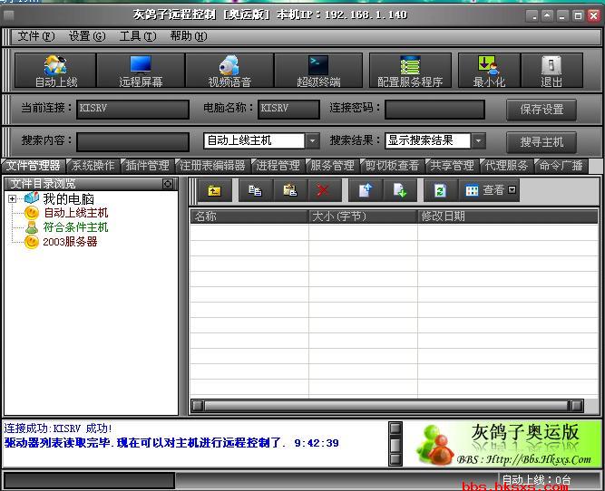Viewport: 605px width, 491px height.
Task: Open the 超级终端 super terminal
Action: click(x=318, y=71)
